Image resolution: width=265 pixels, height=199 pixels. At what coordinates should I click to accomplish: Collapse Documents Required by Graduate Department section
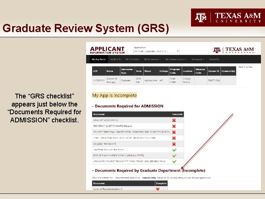[x=149, y=171]
